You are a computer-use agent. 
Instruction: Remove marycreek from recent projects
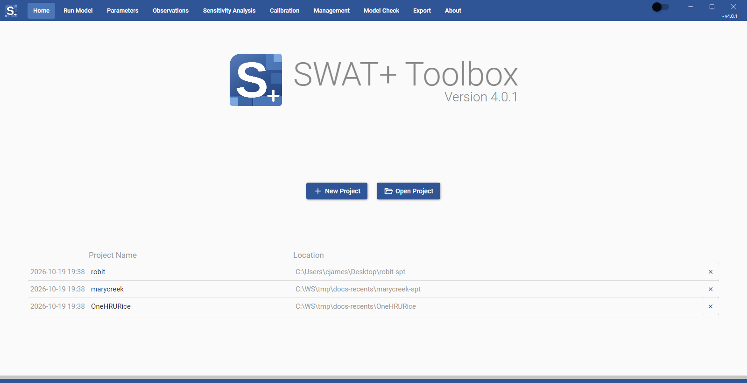(711, 289)
